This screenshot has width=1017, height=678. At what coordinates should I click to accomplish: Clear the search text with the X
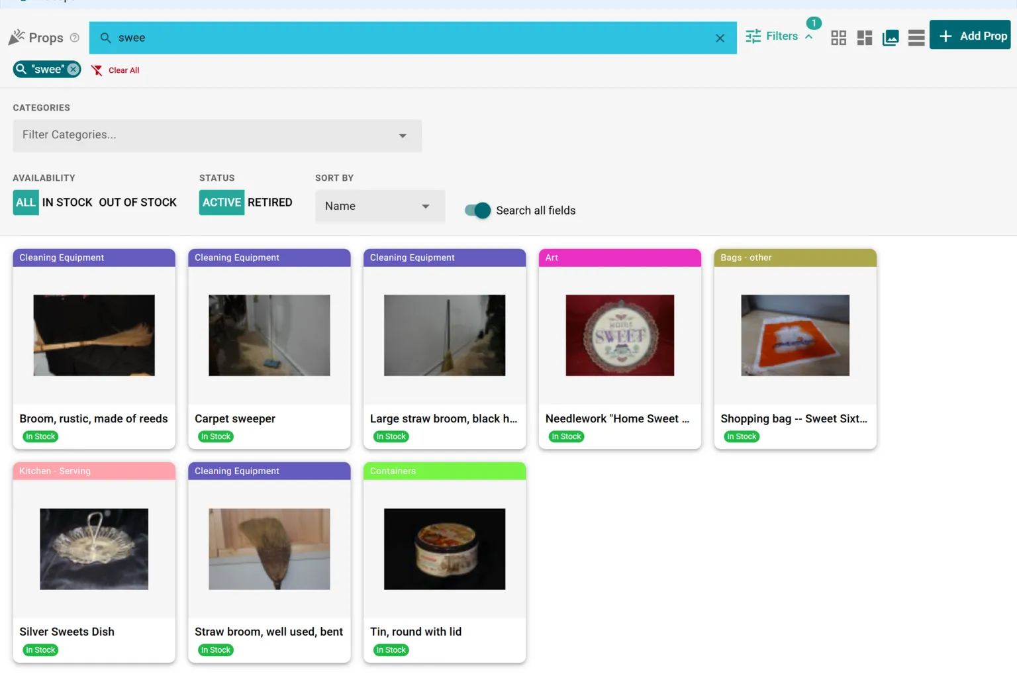[720, 38]
